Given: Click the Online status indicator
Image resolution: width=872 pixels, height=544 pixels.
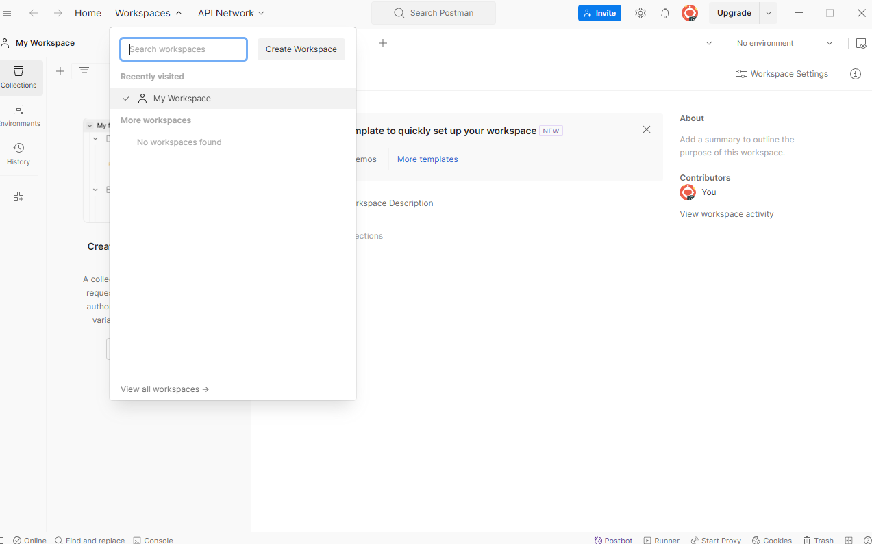Looking at the screenshot, I should [29, 540].
